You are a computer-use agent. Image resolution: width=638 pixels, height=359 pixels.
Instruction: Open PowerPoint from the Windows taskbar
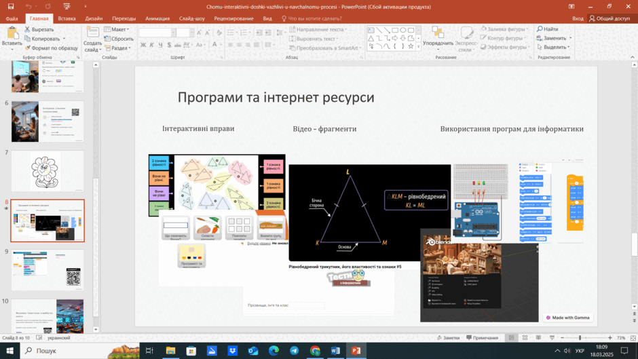(x=356, y=350)
